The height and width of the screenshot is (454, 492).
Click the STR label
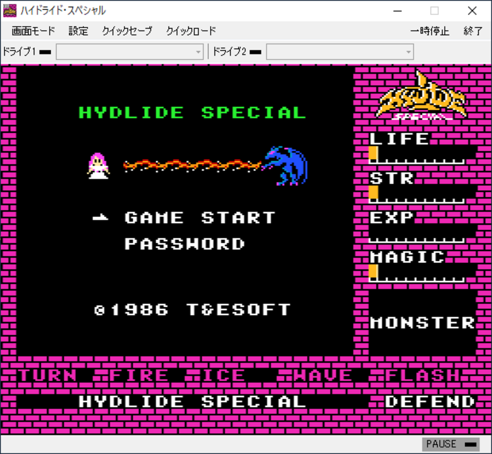[x=392, y=178]
